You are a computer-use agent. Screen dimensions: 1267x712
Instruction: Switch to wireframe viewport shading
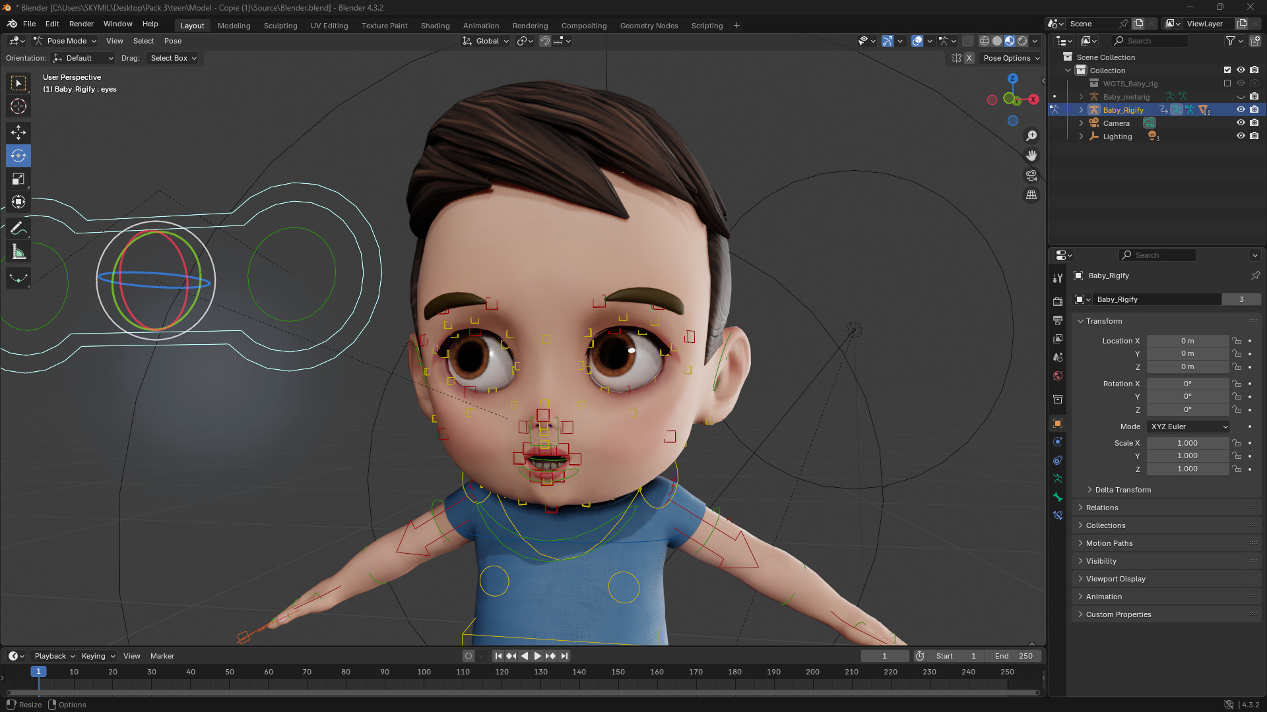[x=985, y=41]
